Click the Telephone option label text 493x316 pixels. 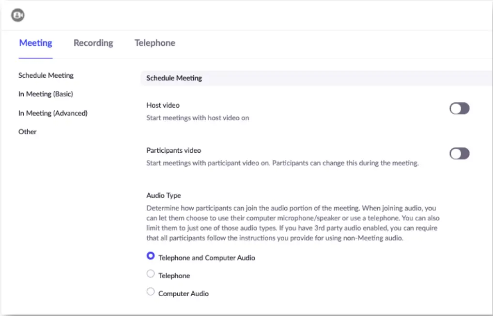pos(174,275)
